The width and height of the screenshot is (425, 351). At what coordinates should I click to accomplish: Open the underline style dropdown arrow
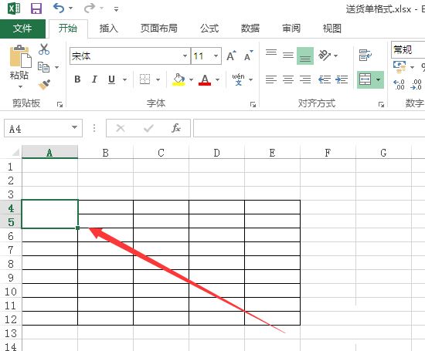124,79
